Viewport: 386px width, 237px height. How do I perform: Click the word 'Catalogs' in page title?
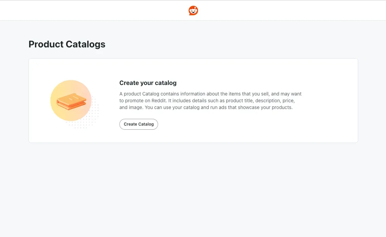pyautogui.click(x=85, y=44)
